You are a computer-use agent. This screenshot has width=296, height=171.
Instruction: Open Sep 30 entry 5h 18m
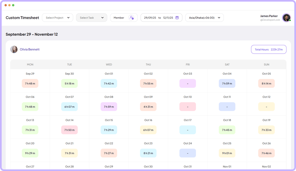[x=70, y=83]
